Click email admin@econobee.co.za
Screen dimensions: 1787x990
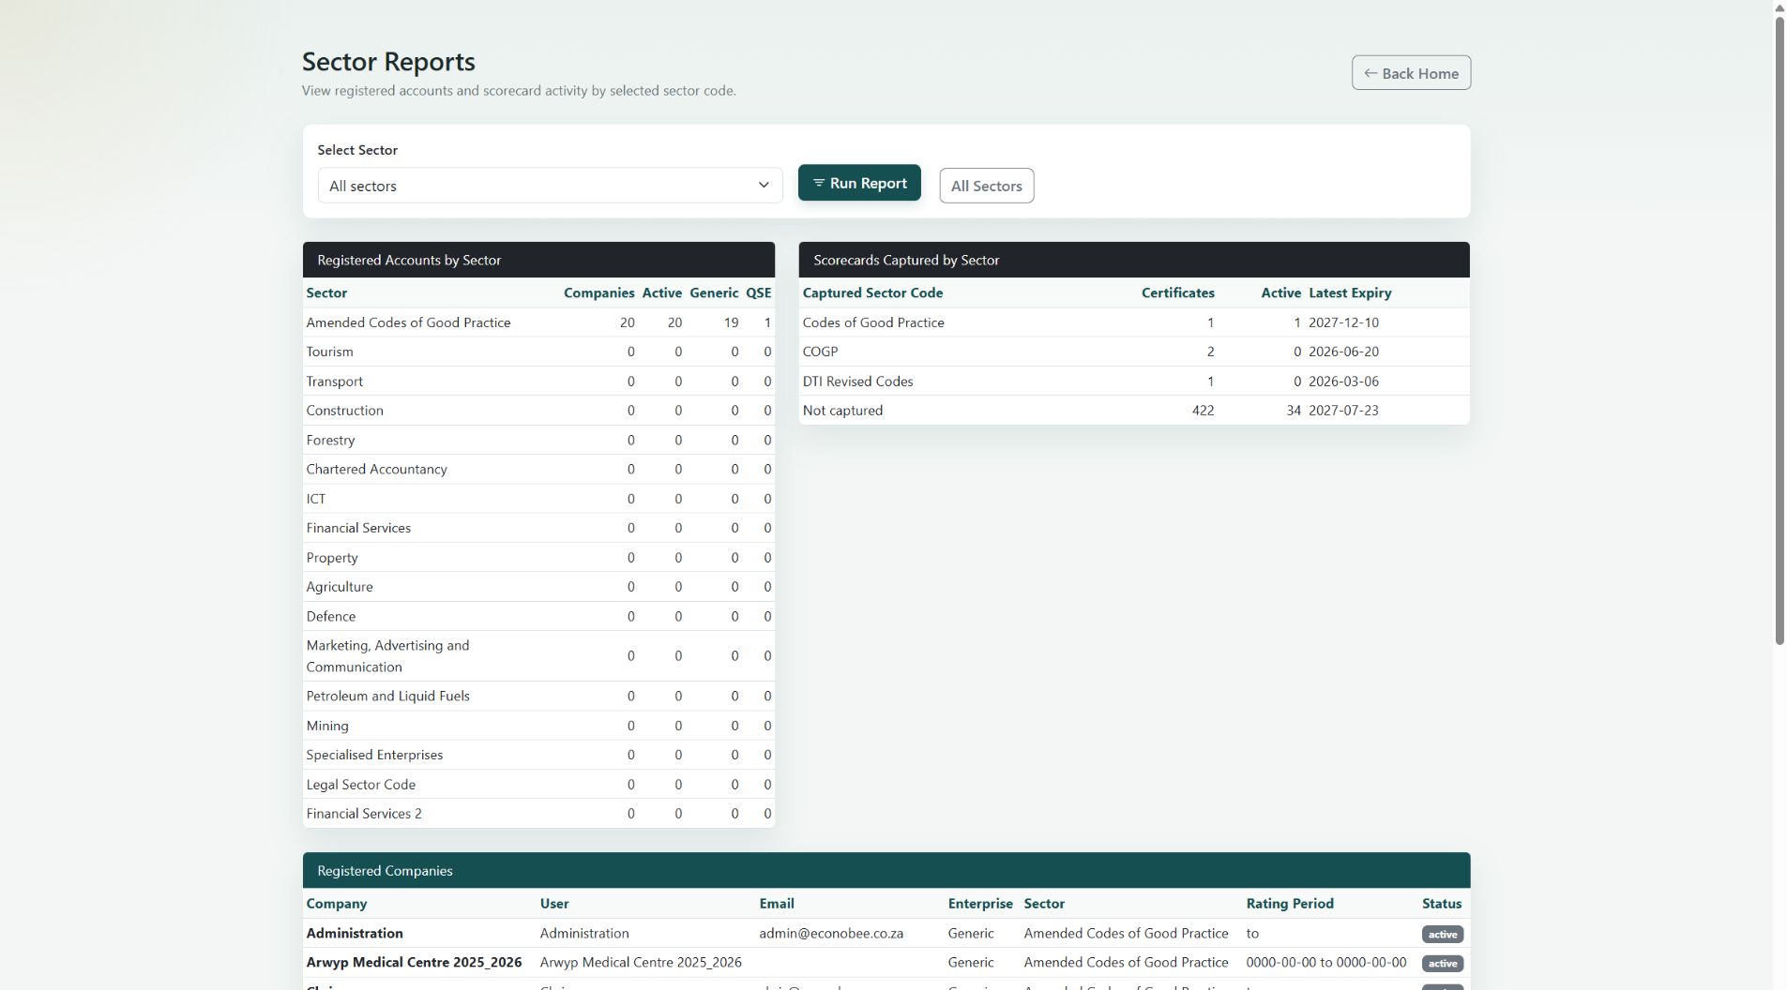click(831, 934)
